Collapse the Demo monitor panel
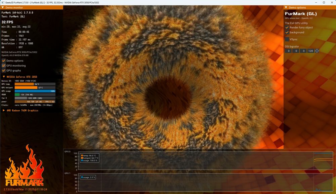Viewport: 336px width, 194px height. (3, 7)
